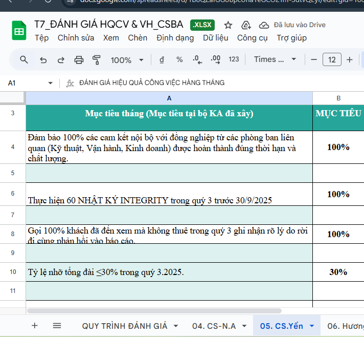Viewport: 364px width, 337px height.
Task: Click the move to folder icon
Action: click(246, 25)
